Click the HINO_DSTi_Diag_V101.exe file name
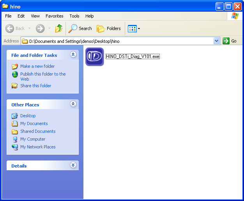 coord(133,56)
